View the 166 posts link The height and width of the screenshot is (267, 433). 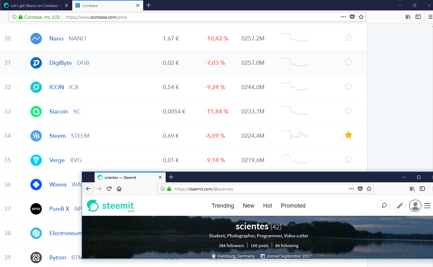259,246
